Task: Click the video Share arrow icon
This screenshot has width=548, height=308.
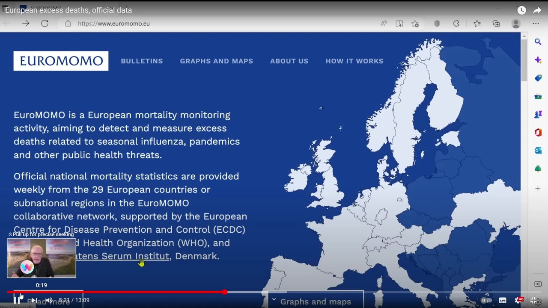Action: (537, 10)
